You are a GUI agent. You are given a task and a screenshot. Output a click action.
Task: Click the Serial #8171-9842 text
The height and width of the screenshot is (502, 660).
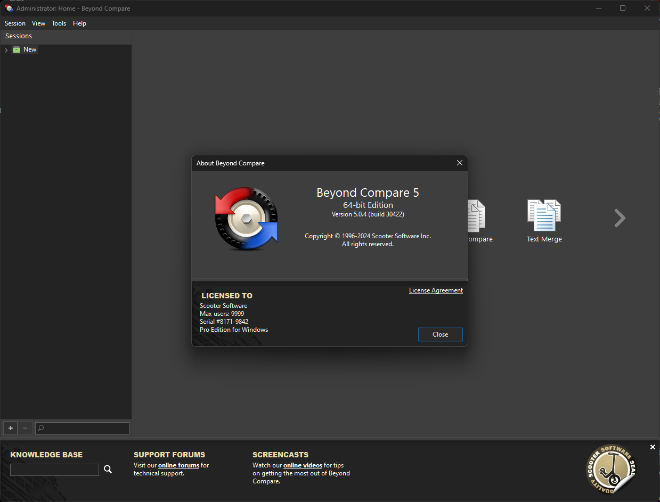(x=224, y=322)
